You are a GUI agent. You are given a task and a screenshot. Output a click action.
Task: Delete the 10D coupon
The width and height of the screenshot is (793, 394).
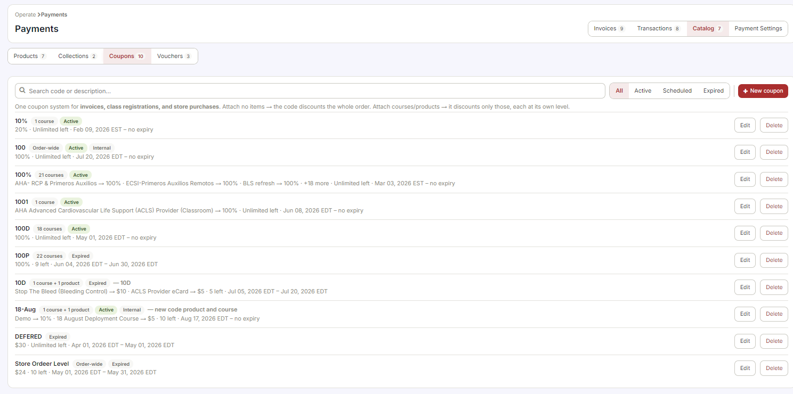[x=774, y=288]
